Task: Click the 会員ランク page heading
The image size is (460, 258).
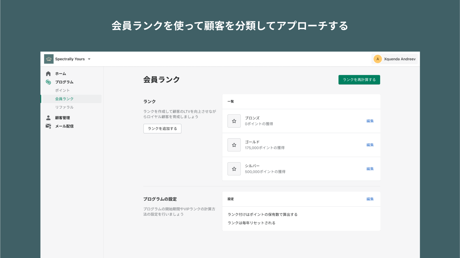Action: click(x=162, y=79)
